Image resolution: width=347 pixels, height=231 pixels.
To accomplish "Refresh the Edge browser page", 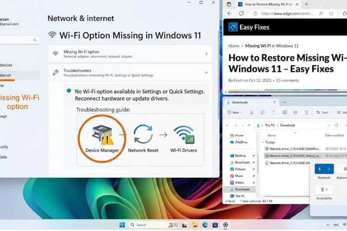I will (x=241, y=13).
